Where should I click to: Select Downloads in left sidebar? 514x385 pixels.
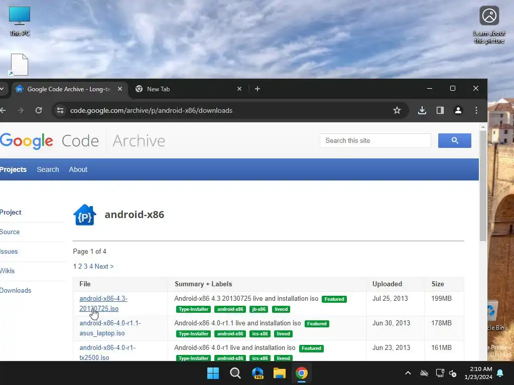coord(16,290)
